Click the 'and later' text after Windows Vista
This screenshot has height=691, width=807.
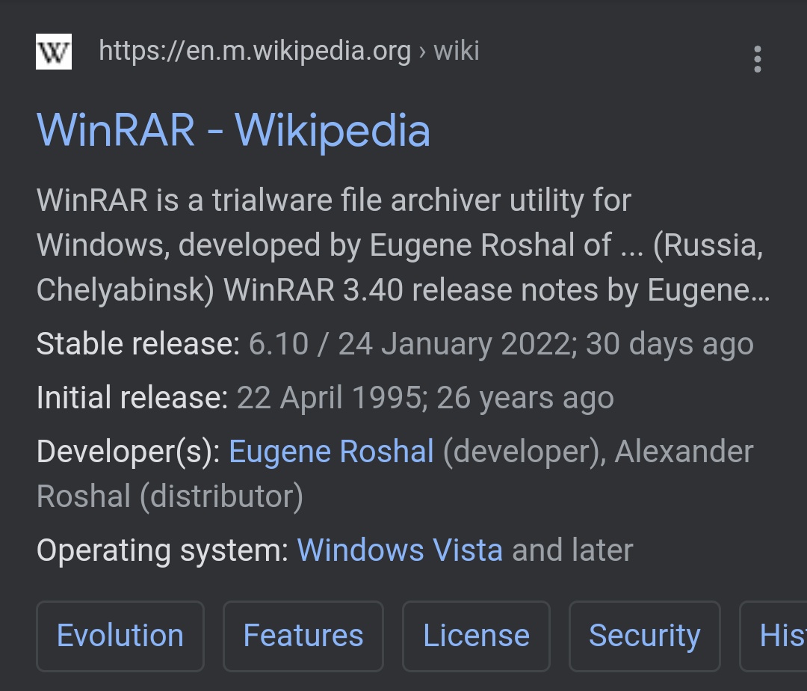click(x=572, y=550)
